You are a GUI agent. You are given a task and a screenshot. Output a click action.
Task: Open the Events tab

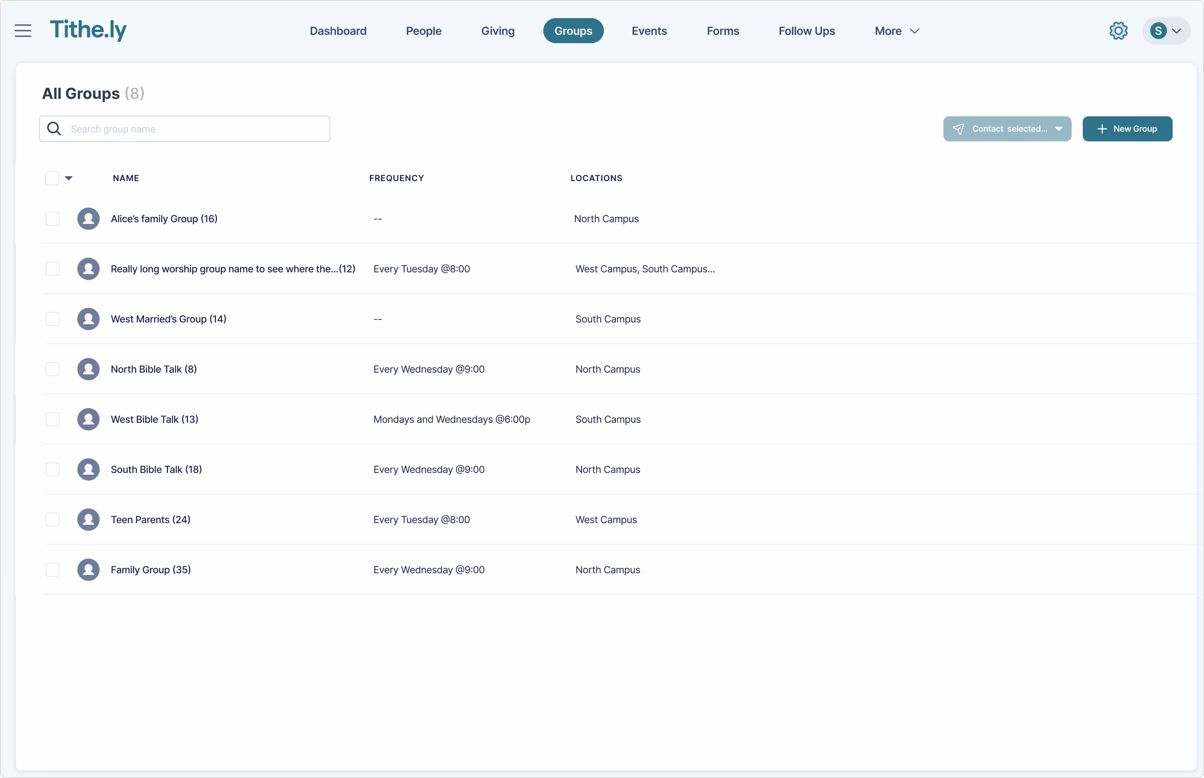point(649,31)
